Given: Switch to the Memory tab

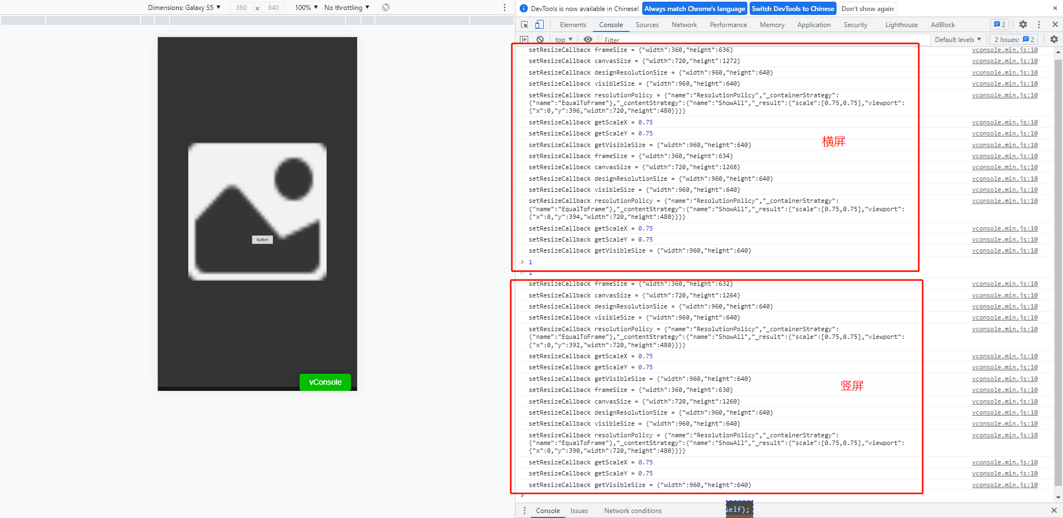Looking at the screenshot, I should point(772,25).
